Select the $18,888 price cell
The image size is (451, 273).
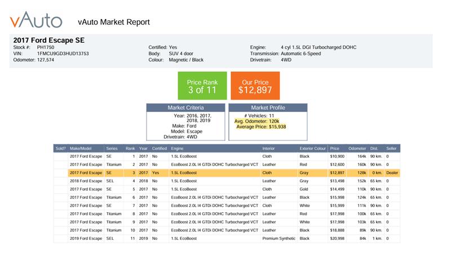tap(337, 230)
